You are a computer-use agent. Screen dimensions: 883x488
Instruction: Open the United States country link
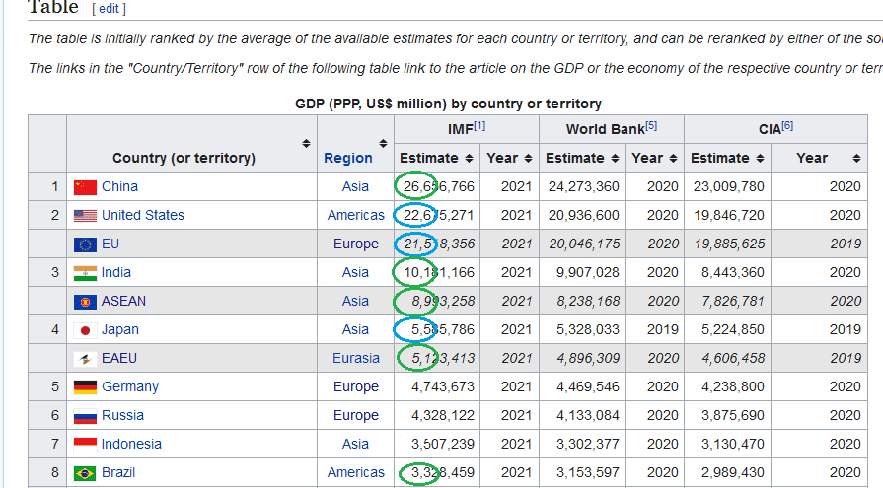pos(142,215)
